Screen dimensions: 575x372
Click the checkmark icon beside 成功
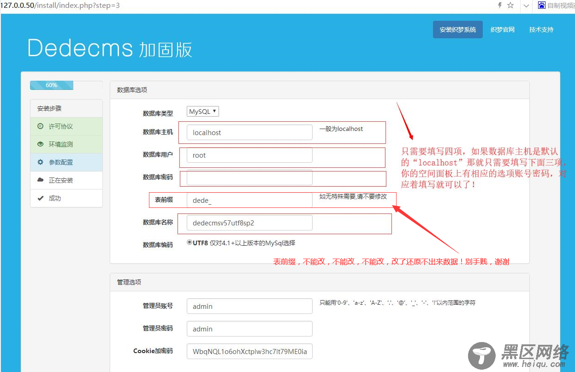[x=40, y=198]
